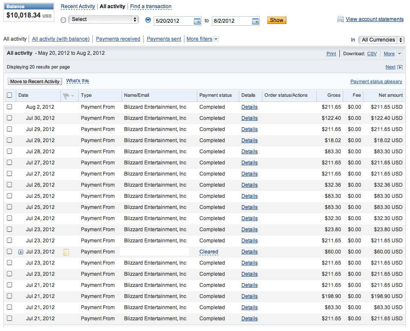Switch to the Recent Activity tab
This screenshot has height=331, width=410.
point(78,6)
